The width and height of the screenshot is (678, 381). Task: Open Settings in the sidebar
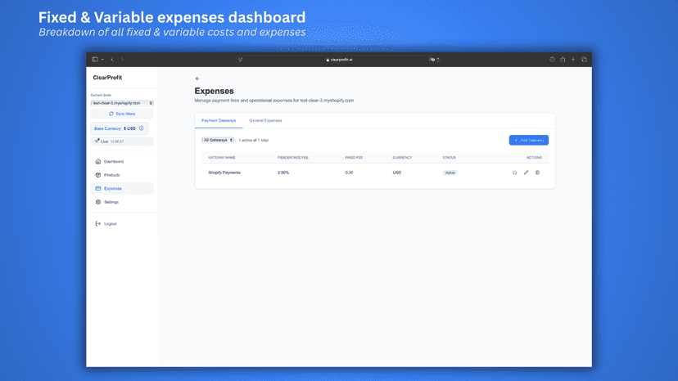coord(122,202)
